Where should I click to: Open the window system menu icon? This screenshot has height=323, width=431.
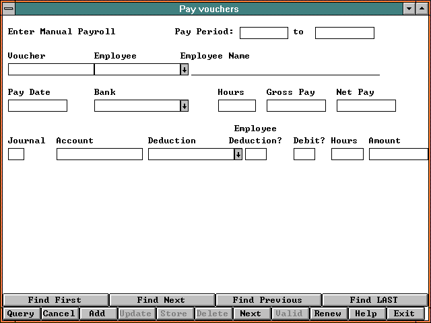(x=9, y=9)
